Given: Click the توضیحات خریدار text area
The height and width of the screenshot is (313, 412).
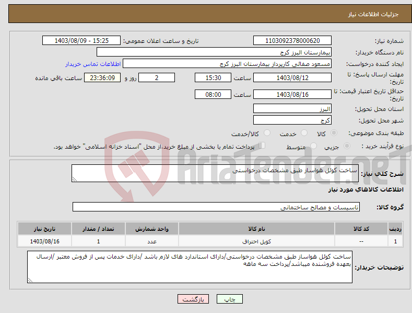Looking at the screenshot, I should (190, 267).
